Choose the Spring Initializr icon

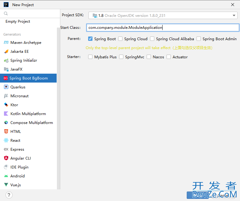coord(6,60)
